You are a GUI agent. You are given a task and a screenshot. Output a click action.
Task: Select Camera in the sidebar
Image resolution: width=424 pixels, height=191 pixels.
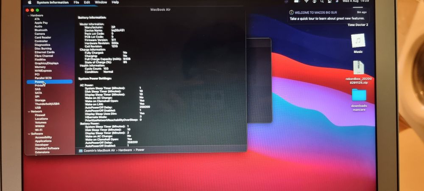tap(40, 34)
